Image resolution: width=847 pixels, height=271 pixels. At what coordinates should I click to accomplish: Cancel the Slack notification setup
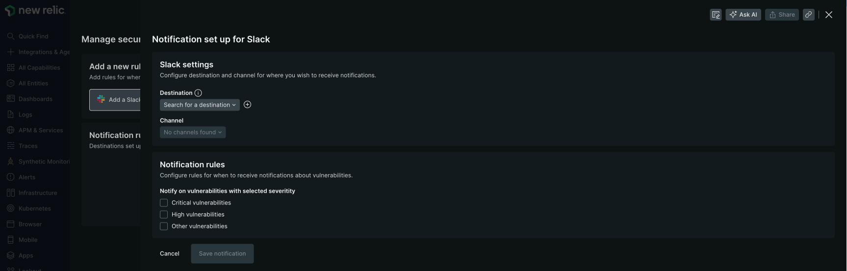point(170,253)
